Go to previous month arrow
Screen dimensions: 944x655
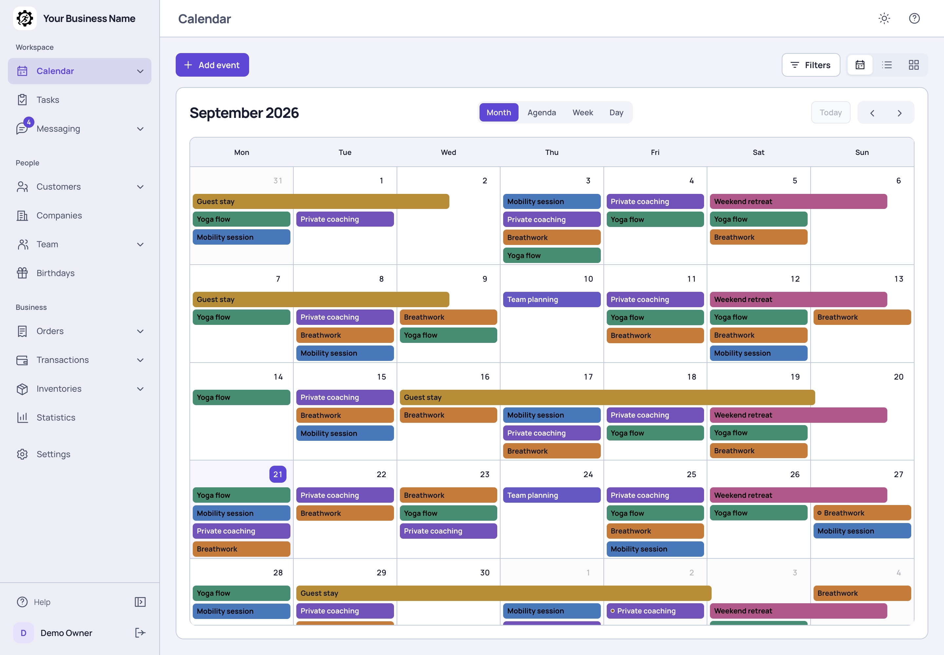pos(872,113)
